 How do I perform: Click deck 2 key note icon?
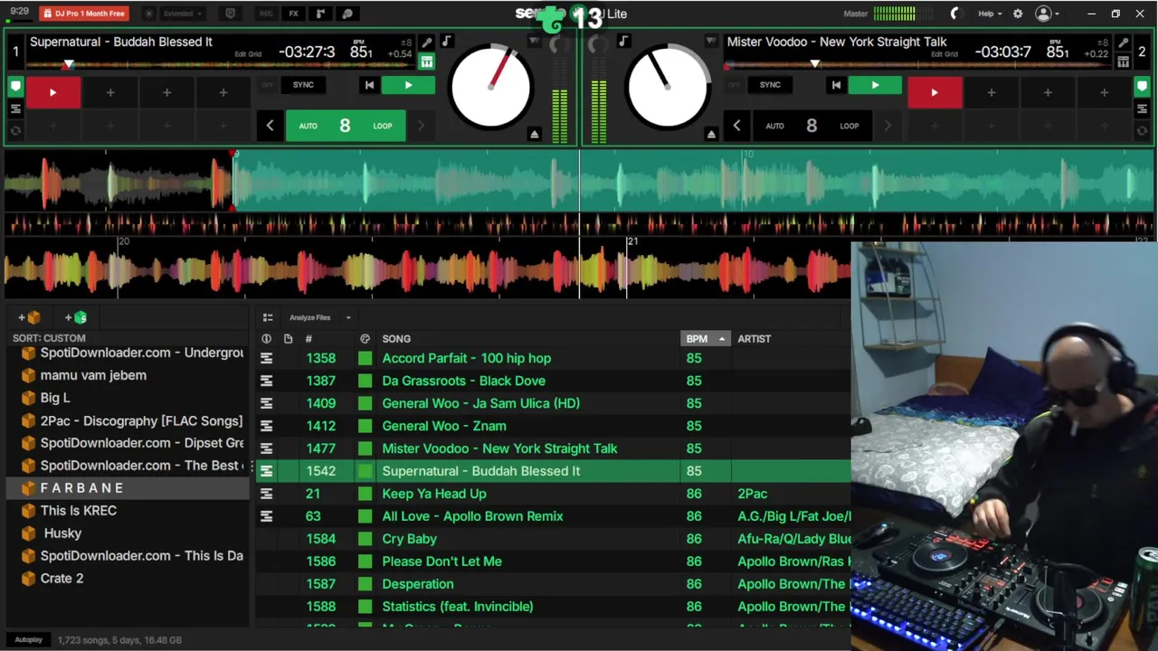(x=623, y=42)
